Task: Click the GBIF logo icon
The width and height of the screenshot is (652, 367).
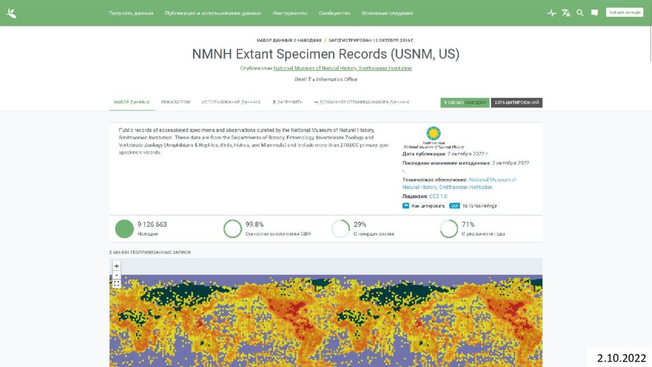Action: click(x=11, y=13)
